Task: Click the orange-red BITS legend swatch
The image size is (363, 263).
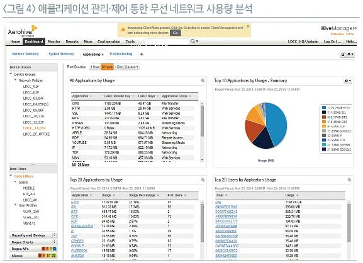Action: [x=324, y=117]
